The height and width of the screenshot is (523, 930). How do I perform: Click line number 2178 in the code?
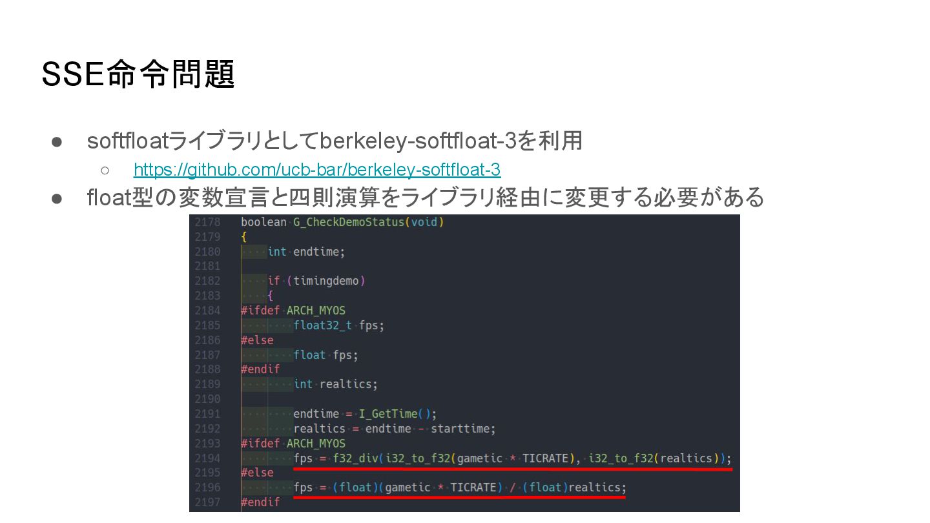pos(207,222)
